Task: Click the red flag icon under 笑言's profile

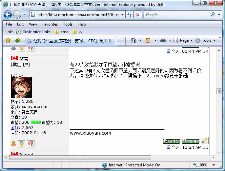Action: pos(31,143)
